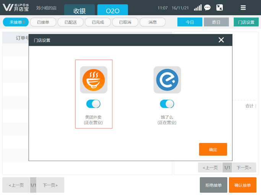This screenshot has width=261, height=195.
Task: Switch to the O2O tab
Action: 112,10
